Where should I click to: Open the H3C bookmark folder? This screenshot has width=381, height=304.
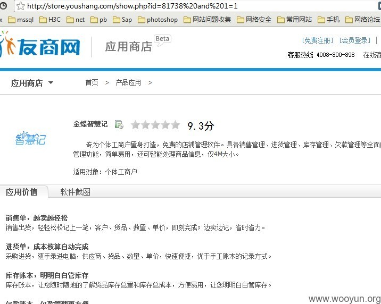[x=50, y=20]
